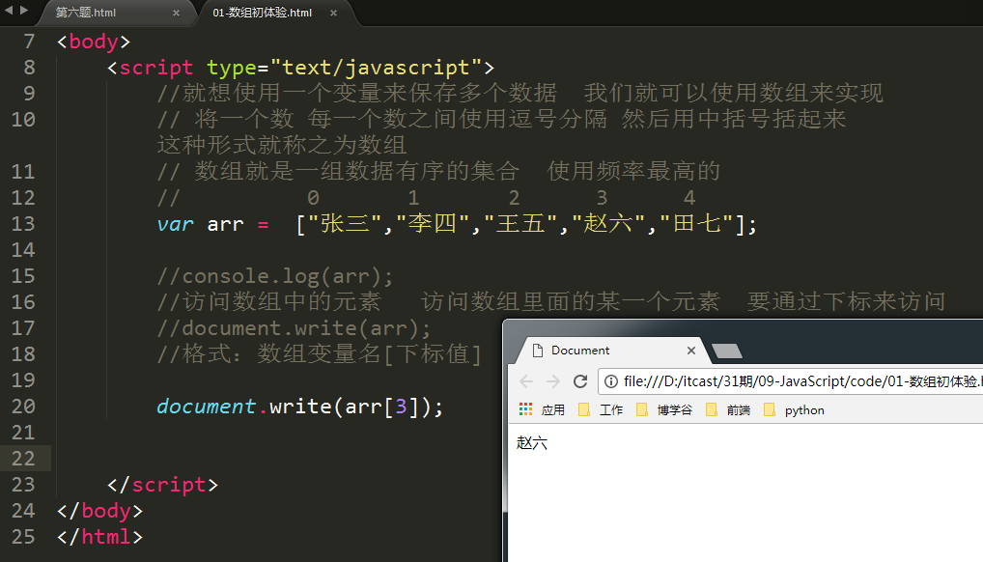Click the opening body tag on line 7

click(x=94, y=42)
